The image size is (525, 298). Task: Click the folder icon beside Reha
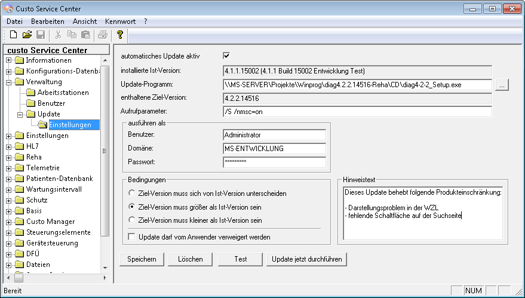point(20,157)
